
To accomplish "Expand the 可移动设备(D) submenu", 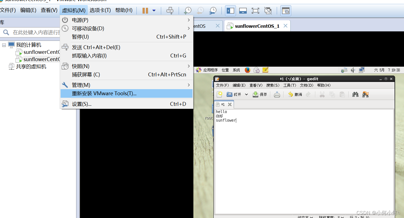I will pyautogui.click(x=126, y=28).
